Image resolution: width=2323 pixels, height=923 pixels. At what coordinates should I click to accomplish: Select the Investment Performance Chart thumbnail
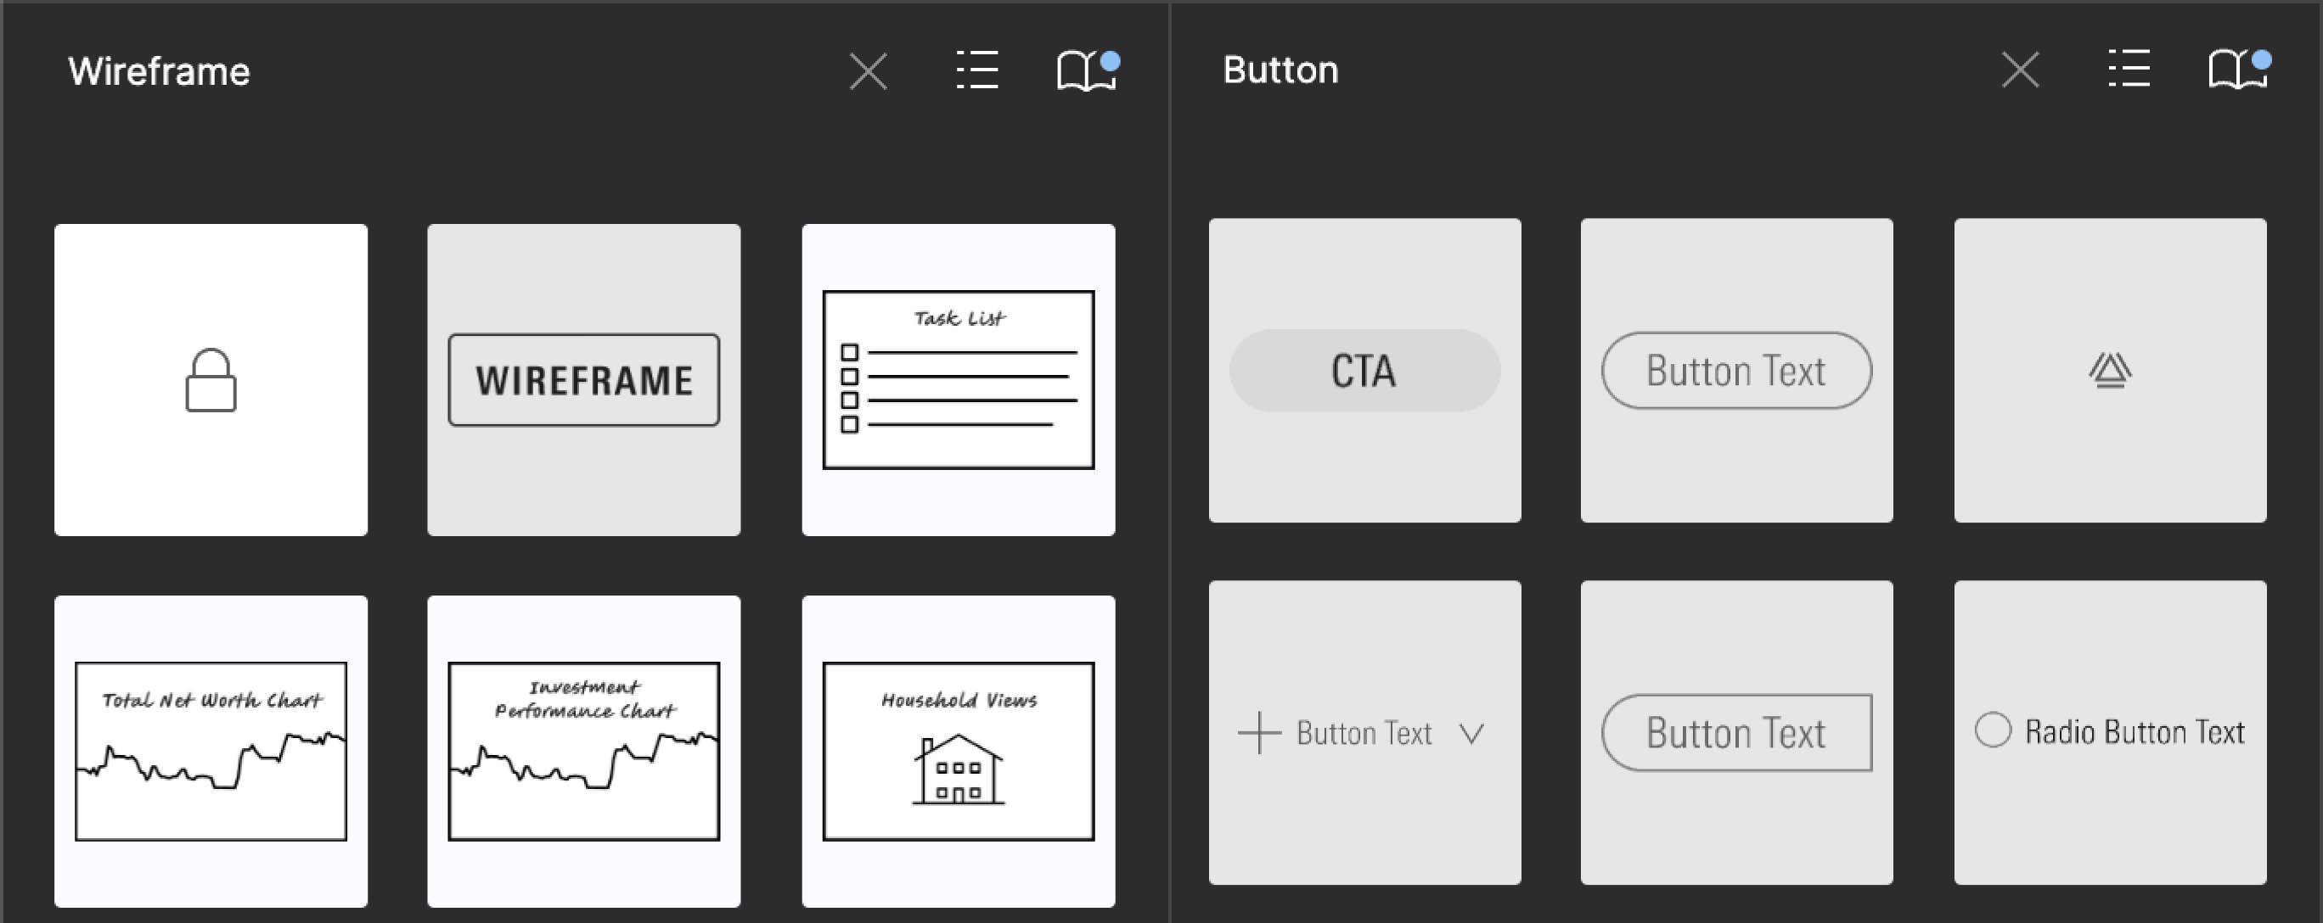click(584, 751)
